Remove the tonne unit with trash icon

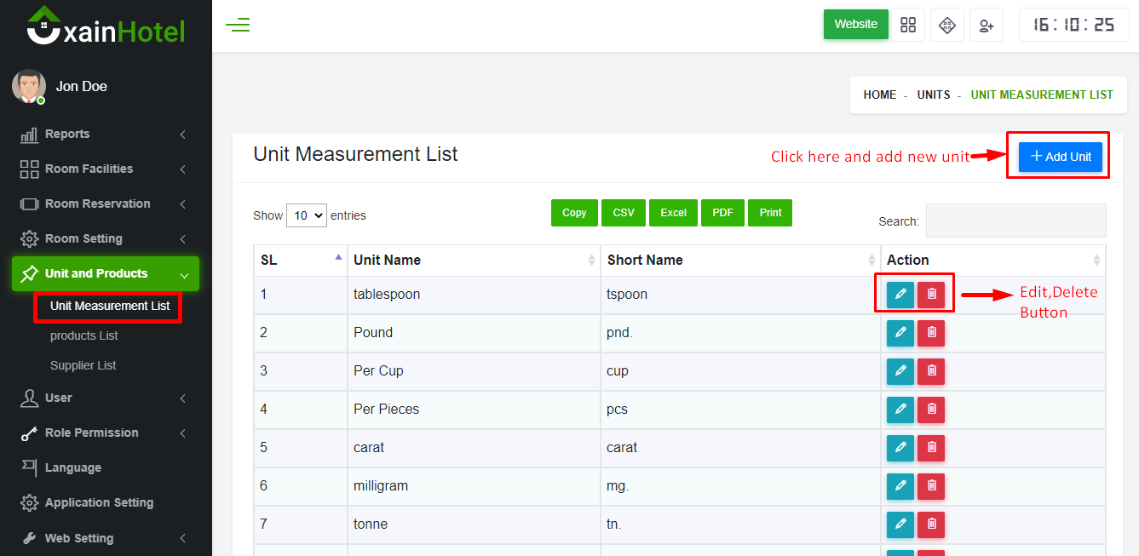pyautogui.click(x=931, y=524)
